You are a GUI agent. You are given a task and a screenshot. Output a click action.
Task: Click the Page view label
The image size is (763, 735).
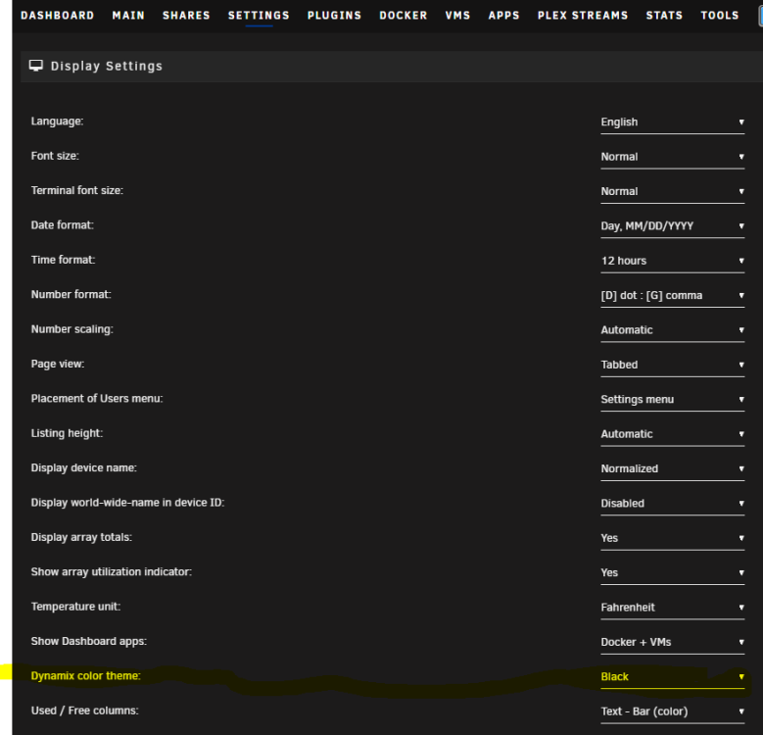[58, 365]
